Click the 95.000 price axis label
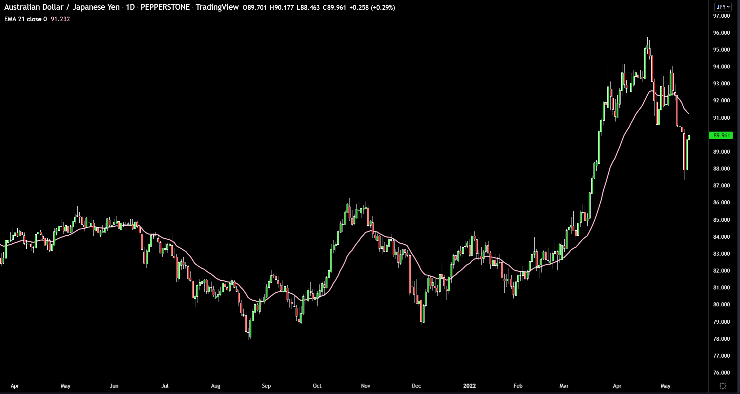740x394 pixels. 721,50
